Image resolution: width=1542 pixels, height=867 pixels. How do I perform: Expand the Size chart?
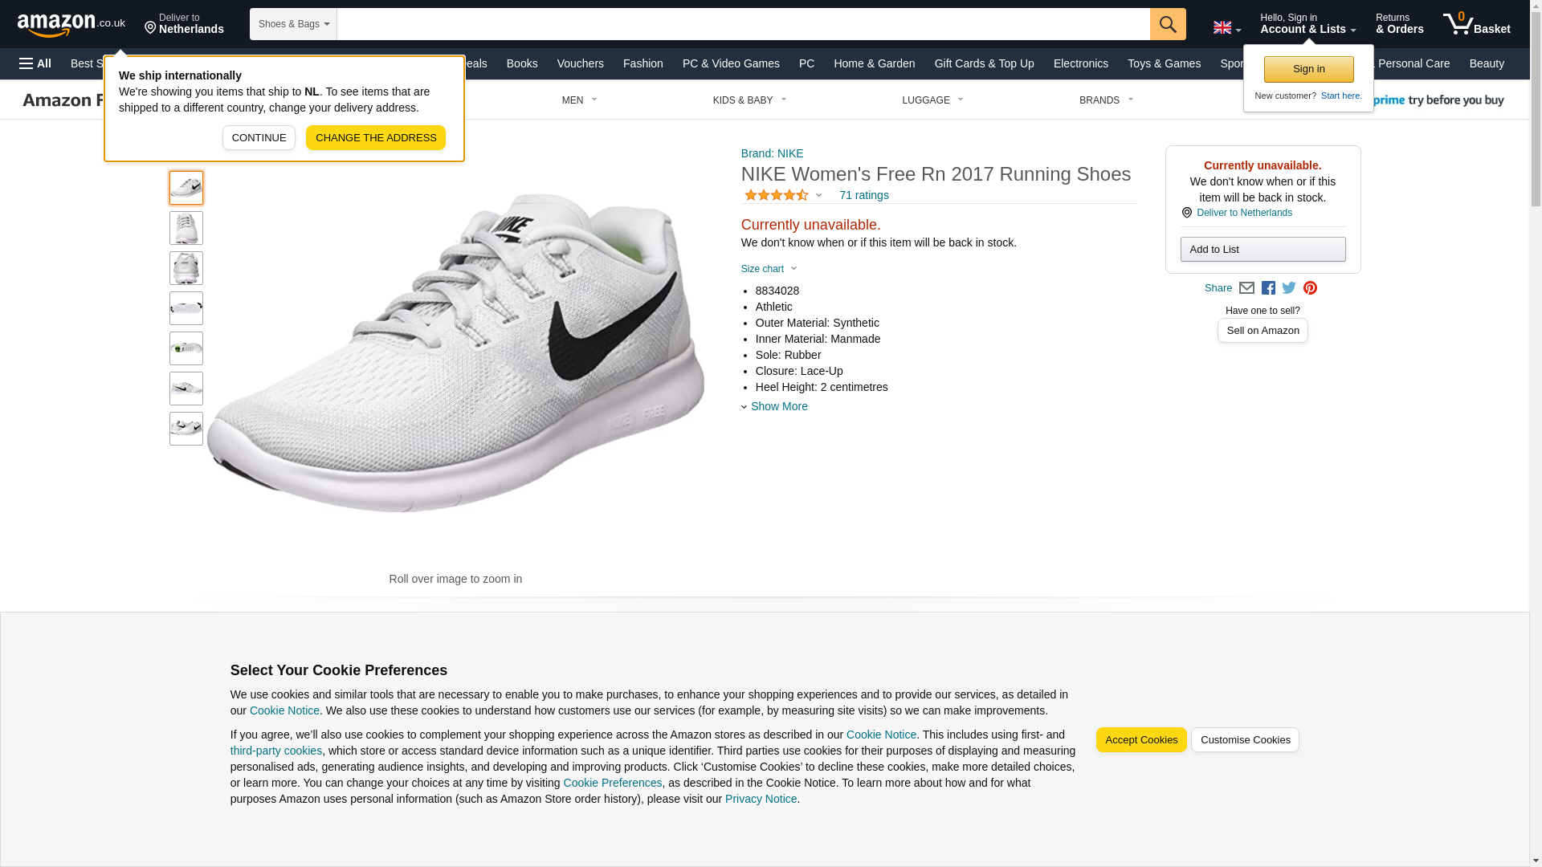pos(769,269)
